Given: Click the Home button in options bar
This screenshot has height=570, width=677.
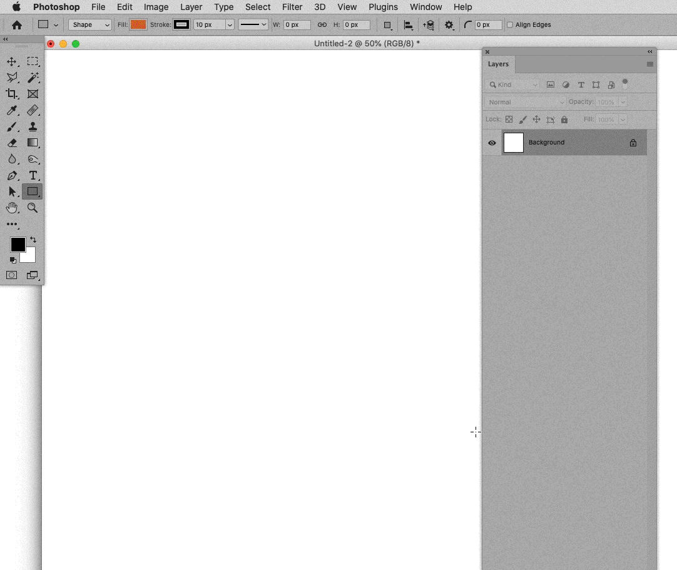Looking at the screenshot, I should coord(17,25).
